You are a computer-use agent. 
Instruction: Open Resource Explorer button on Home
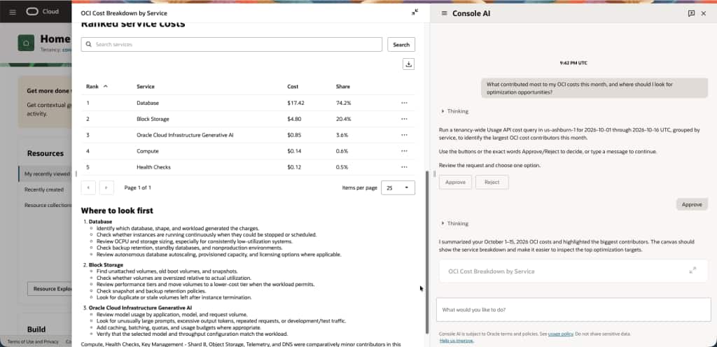click(x=50, y=288)
